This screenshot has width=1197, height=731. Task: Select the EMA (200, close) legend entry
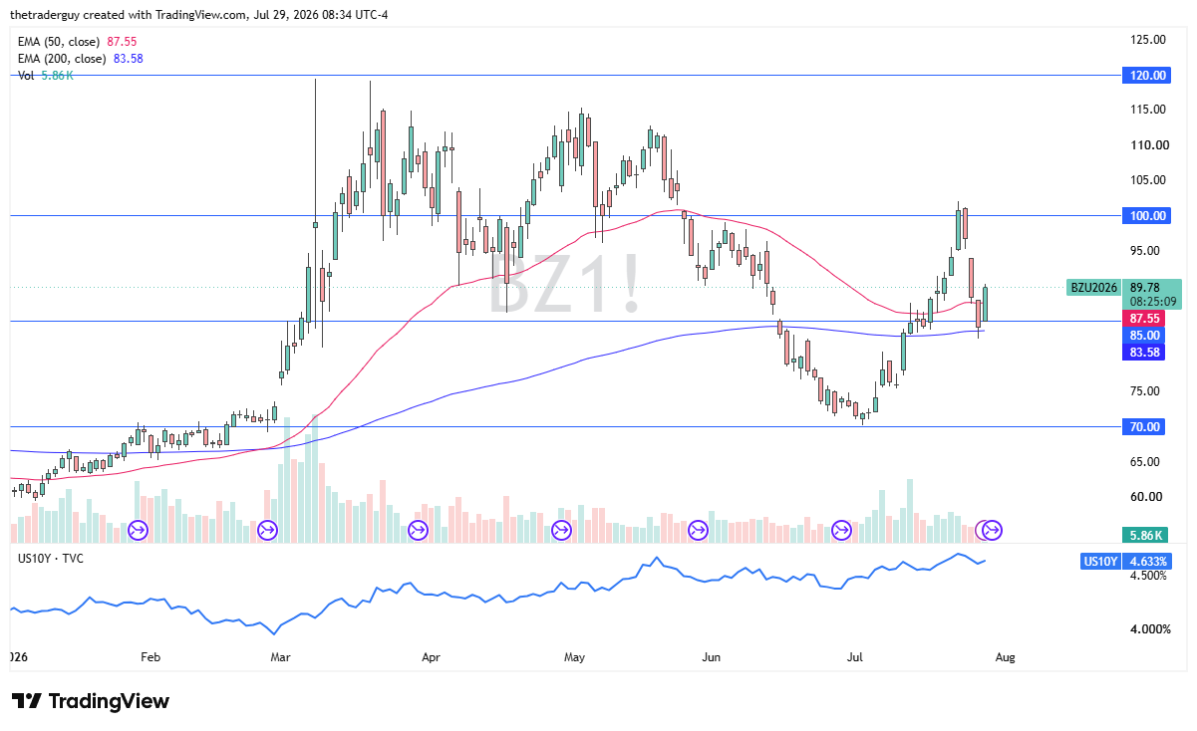point(81,59)
